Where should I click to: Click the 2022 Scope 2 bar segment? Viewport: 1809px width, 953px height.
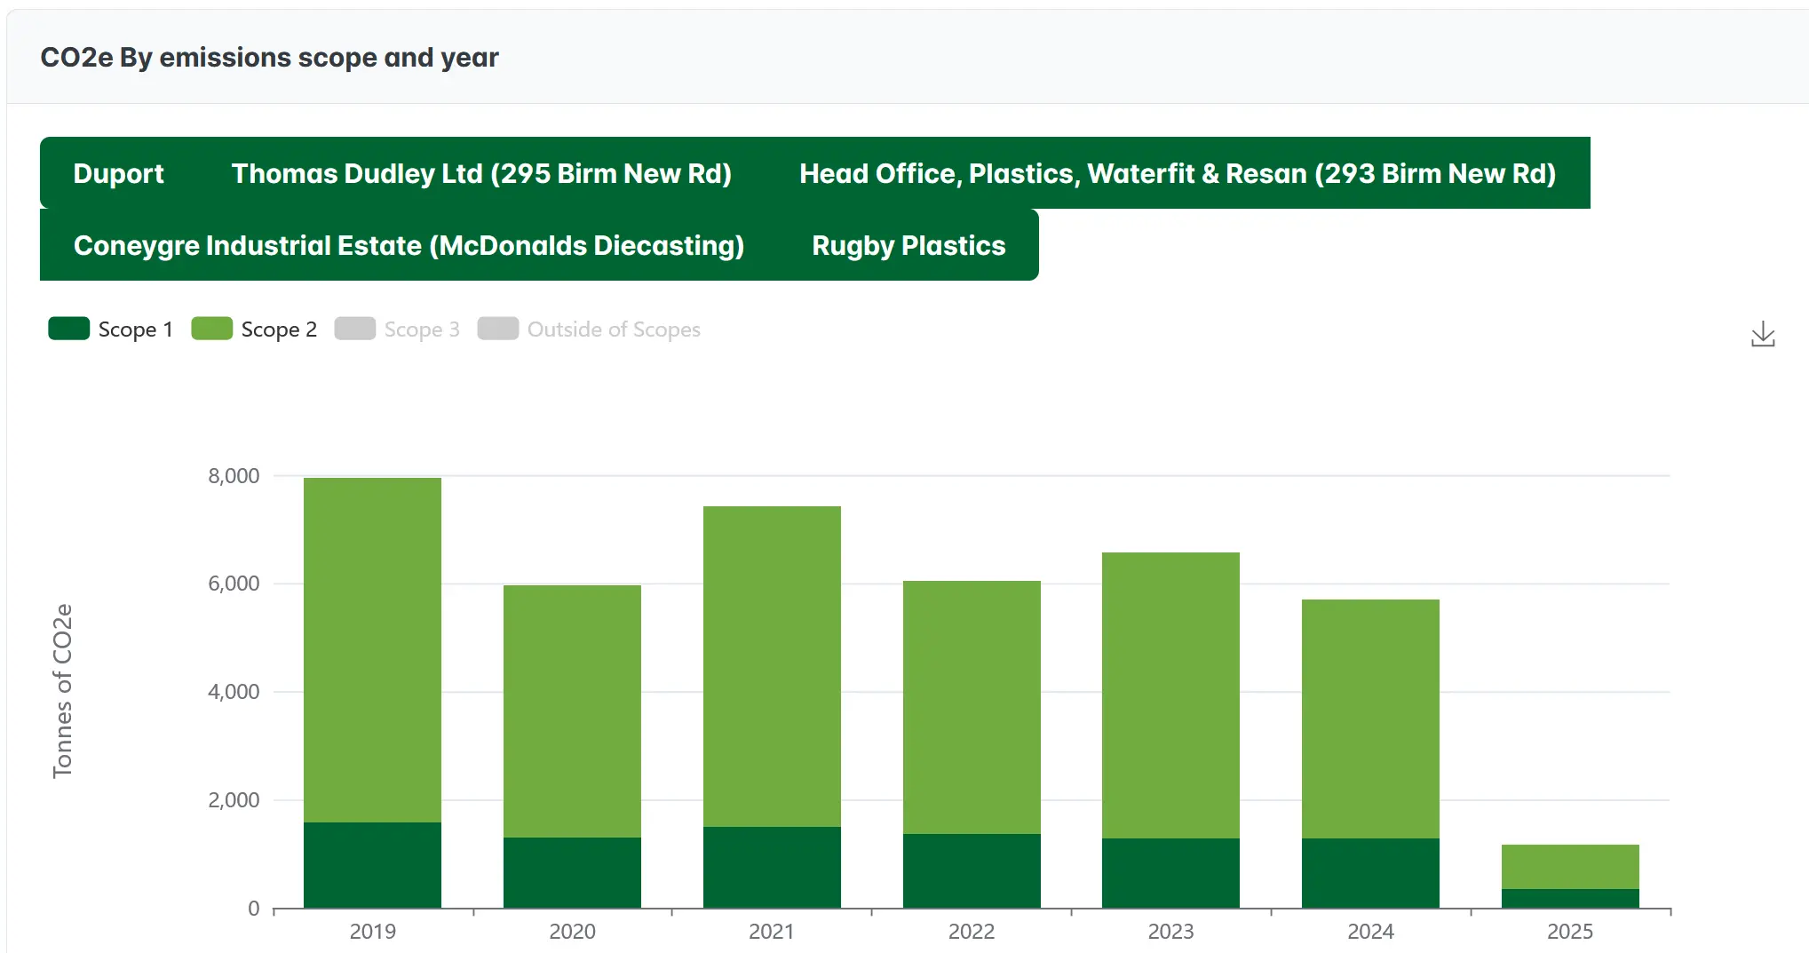point(971,706)
